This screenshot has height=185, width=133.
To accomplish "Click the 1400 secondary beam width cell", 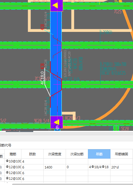I will [x=55, y=167].
